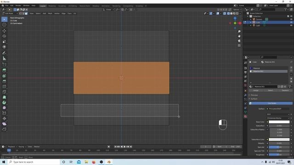Open the File menu

(7, 5)
